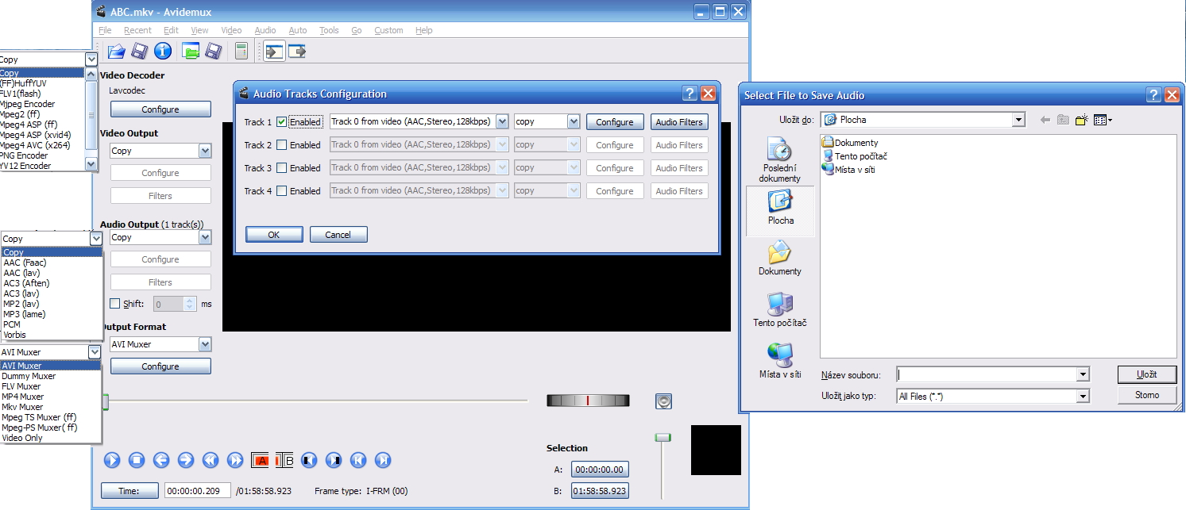
Task: Click the jog wheel shuttle control
Action: 588,401
